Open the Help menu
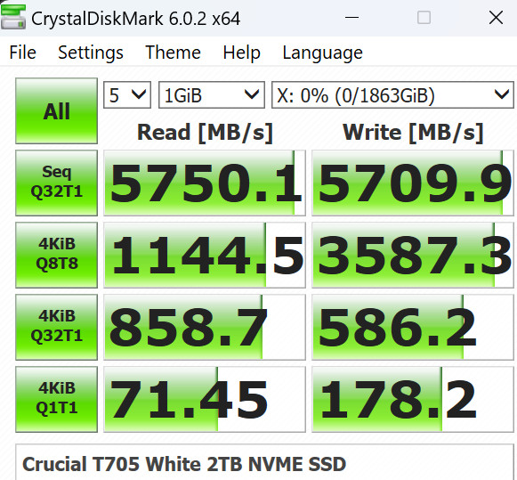 click(242, 53)
